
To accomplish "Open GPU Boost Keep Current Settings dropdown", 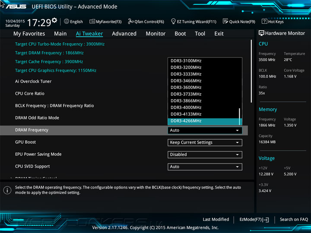I will pyautogui.click(x=205, y=142).
